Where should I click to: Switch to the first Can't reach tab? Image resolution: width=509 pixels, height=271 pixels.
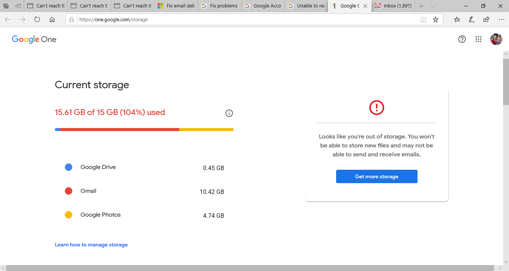pyautogui.click(x=46, y=6)
